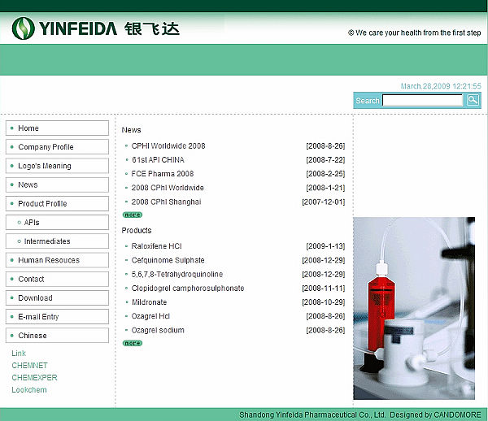
Task: Switch the site language to Chinese
Action: (x=57, y=336)
